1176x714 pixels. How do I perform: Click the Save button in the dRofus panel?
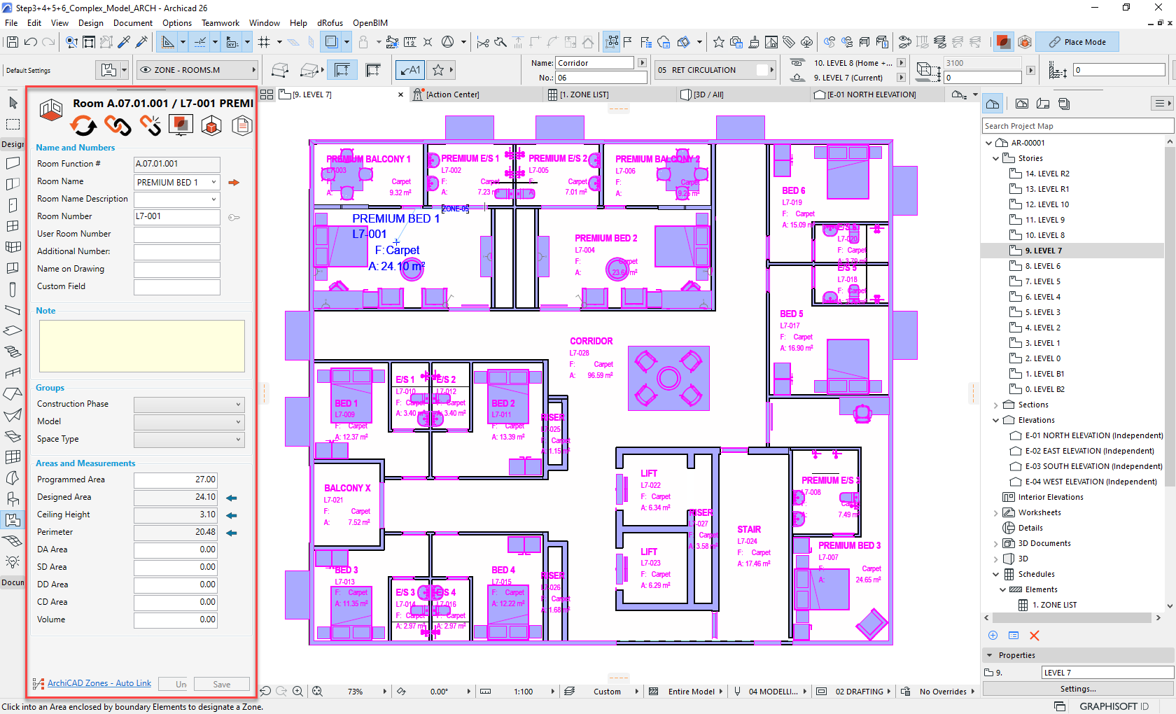[x=221, y=684]
